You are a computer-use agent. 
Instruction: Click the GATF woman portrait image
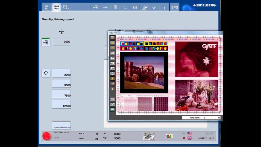pyautogui.click(x=197, y=59)
